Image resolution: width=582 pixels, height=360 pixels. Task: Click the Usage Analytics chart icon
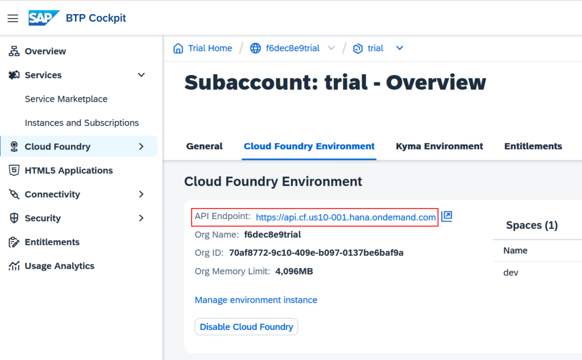(14, 266)
